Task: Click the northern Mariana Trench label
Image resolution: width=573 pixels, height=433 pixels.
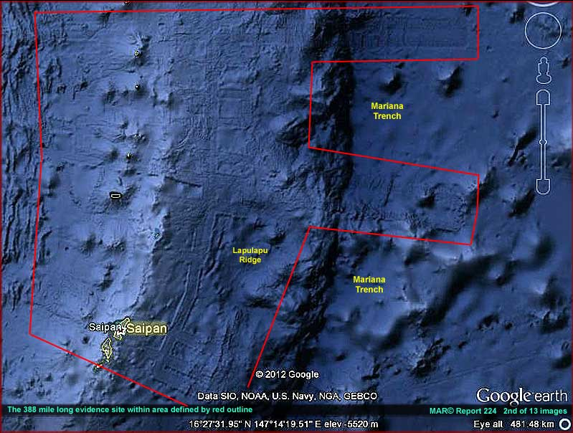Action: (x=387, y=110)
